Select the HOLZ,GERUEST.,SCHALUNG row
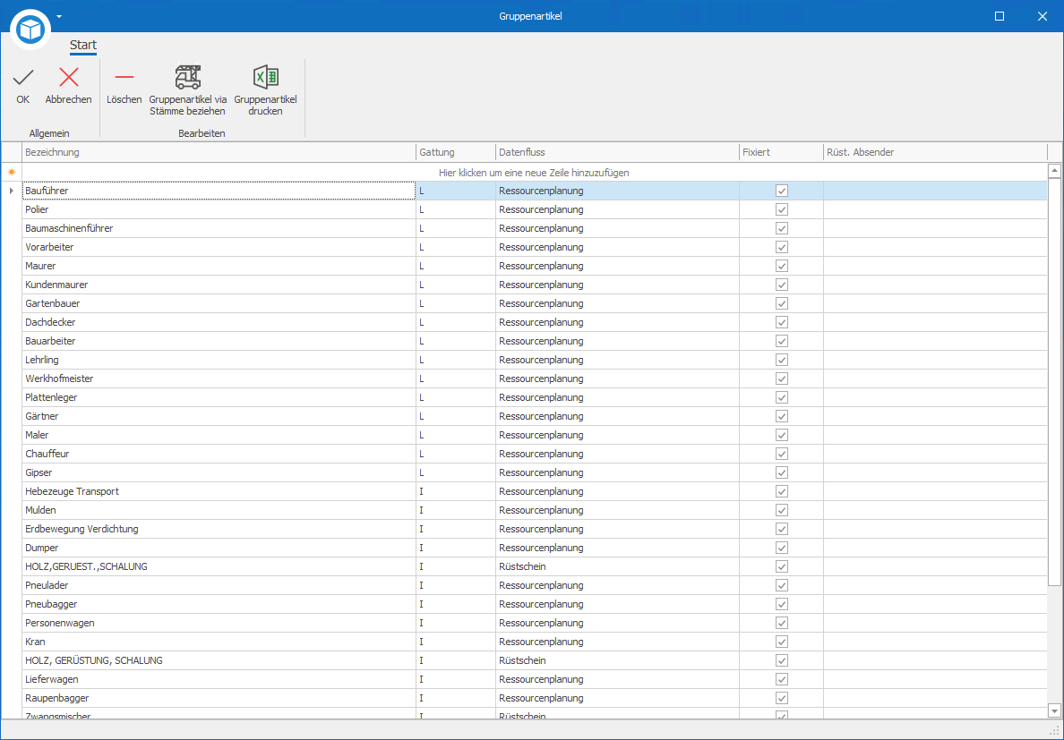Screen dimensions: 1064x740 535,566
